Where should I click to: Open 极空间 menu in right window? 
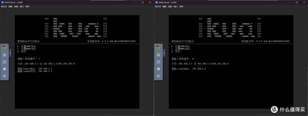pos(158,7)
